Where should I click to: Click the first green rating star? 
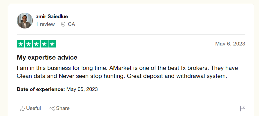tap(21, 44)
